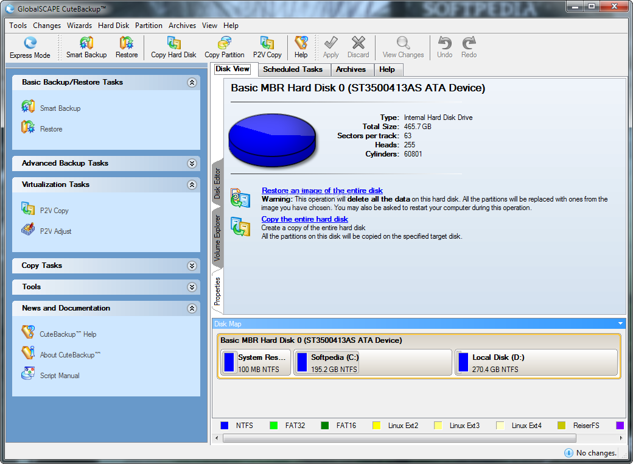Viewport: 633px width, 464px height.
Task: Open the Tools menu
Action: click(18, 26)
